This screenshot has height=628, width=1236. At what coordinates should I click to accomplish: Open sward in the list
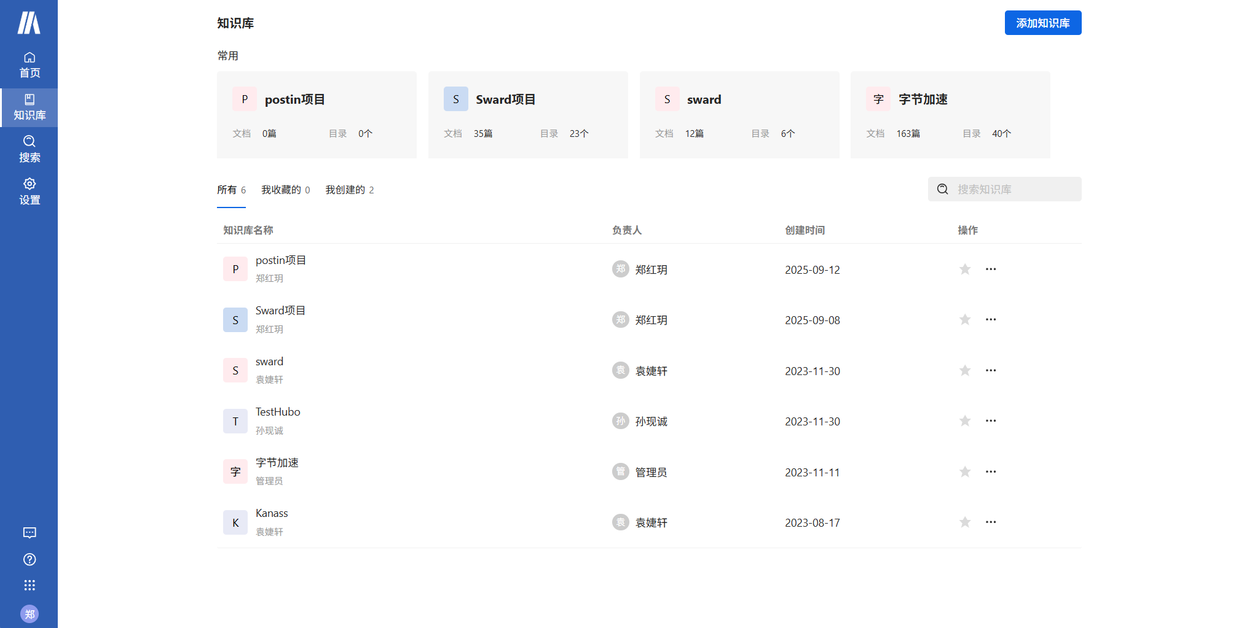pos(269,362)
